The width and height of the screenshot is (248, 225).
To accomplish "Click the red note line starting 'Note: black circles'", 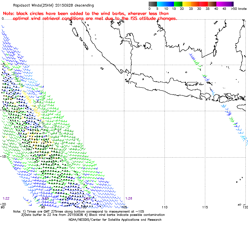I will (86, 13).
